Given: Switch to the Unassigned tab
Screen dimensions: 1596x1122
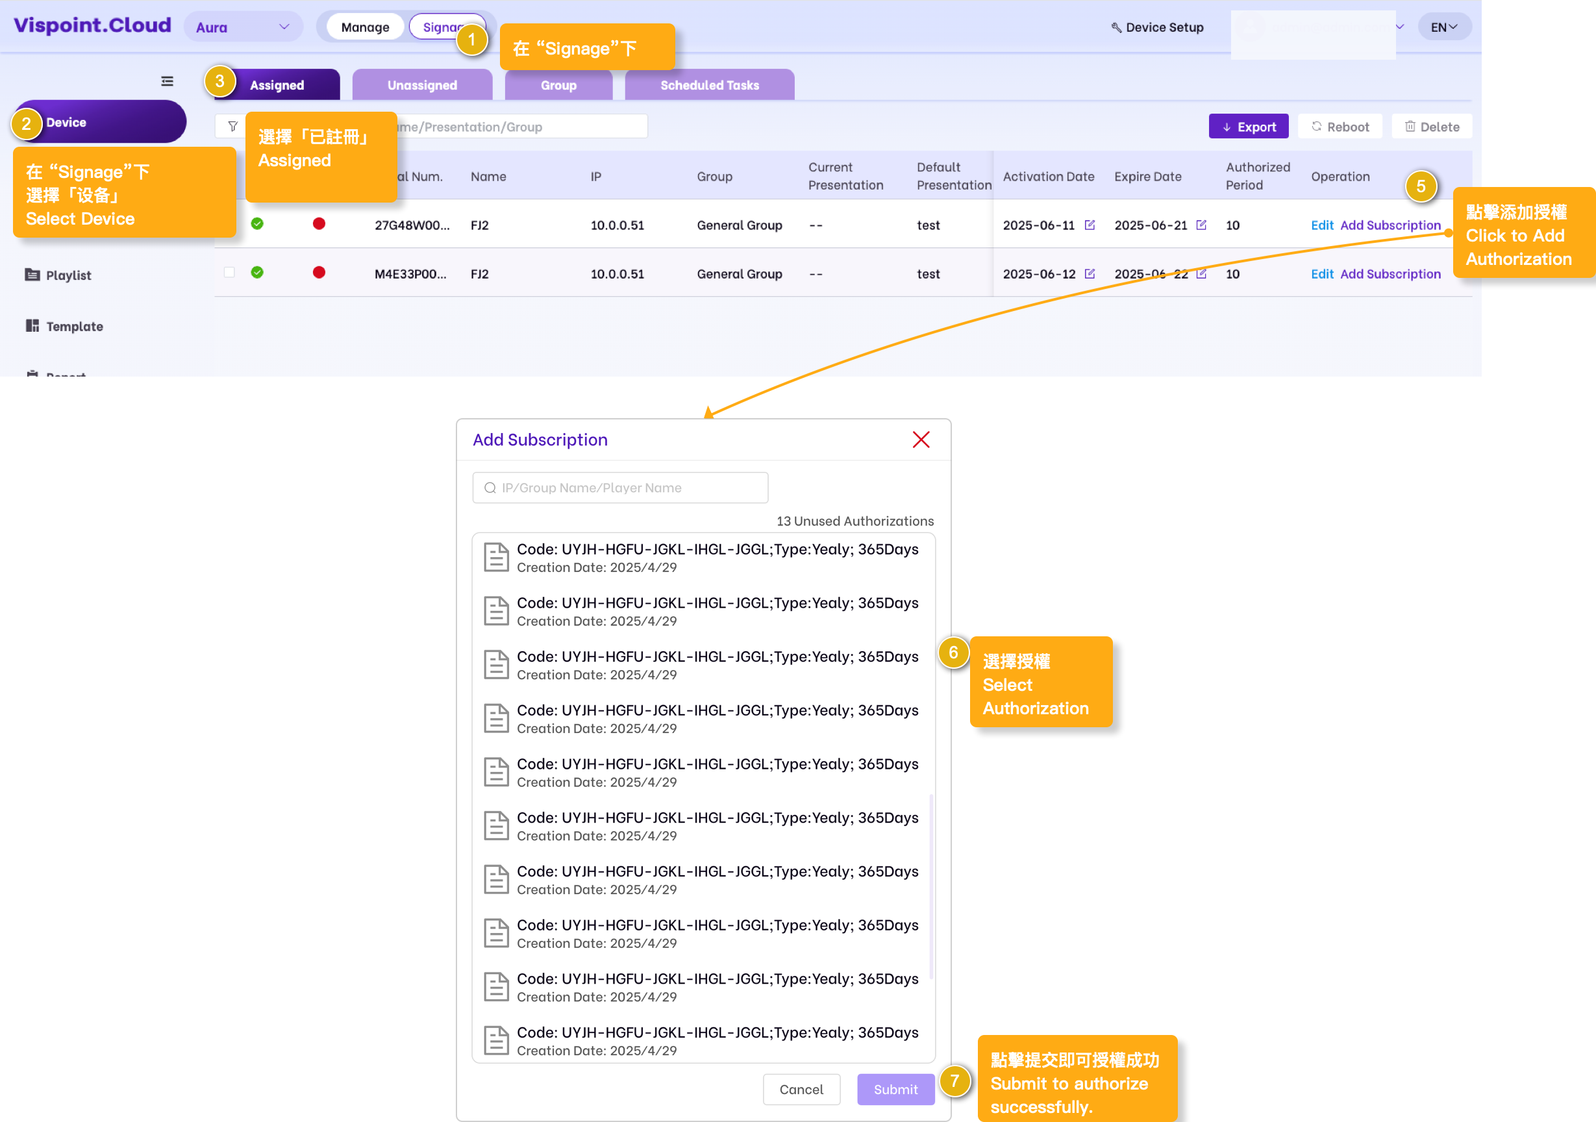Looking at the screenshot, I should (x=422, y=85).
